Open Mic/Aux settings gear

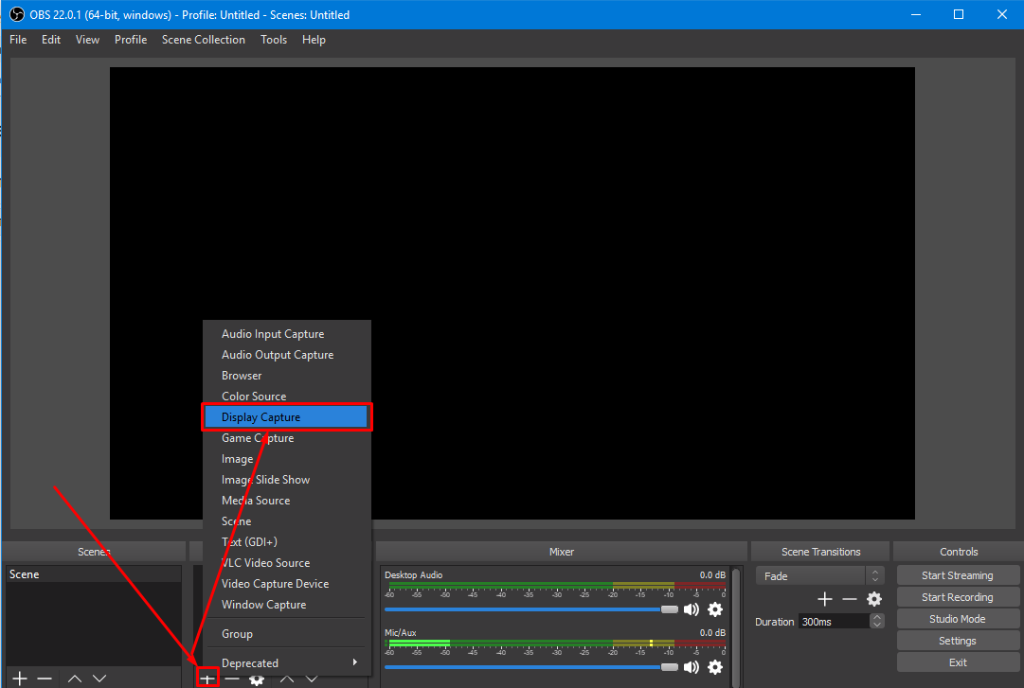click(715, 666)
